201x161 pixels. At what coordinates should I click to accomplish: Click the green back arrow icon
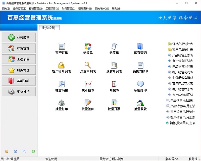33,151
